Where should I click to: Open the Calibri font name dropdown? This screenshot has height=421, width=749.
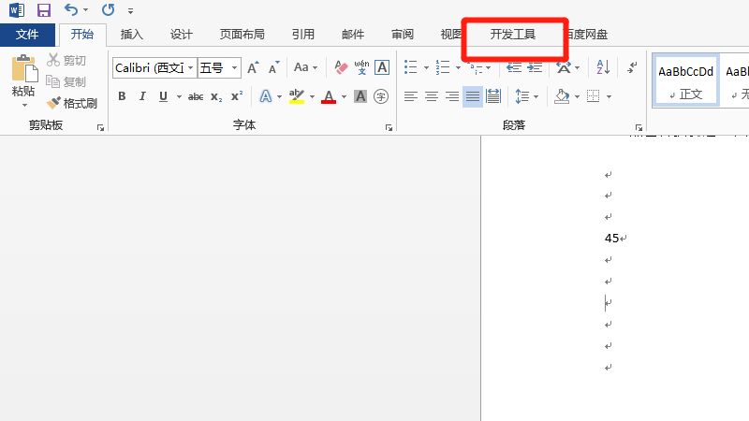click(x=191, y=67)
